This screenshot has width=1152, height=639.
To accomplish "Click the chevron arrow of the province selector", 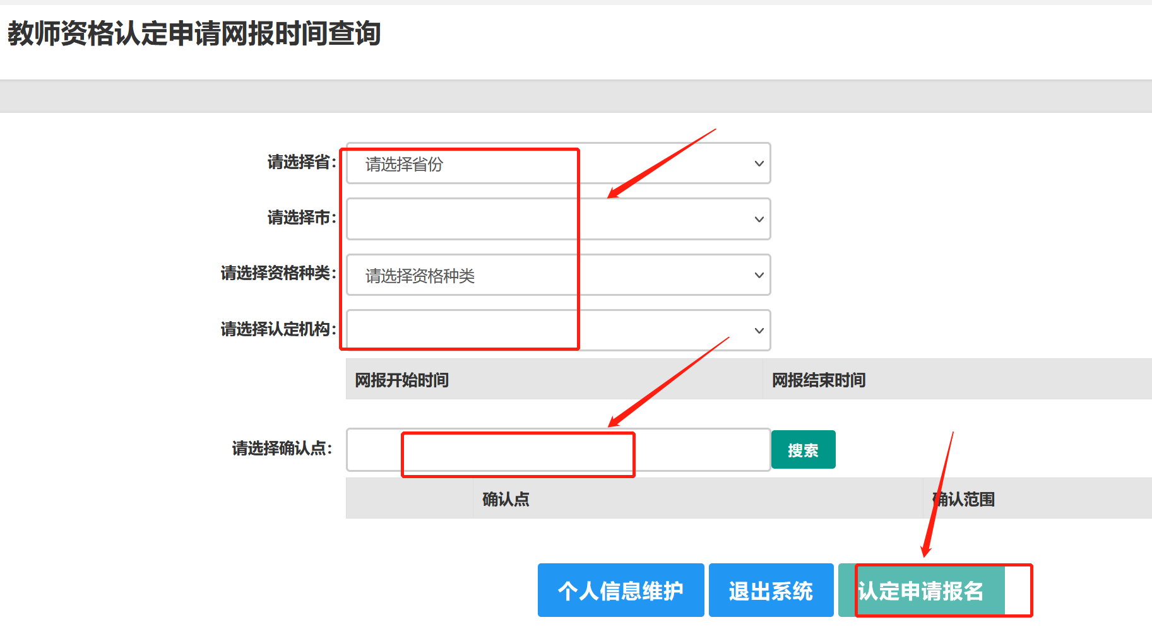I will [759, 163].
